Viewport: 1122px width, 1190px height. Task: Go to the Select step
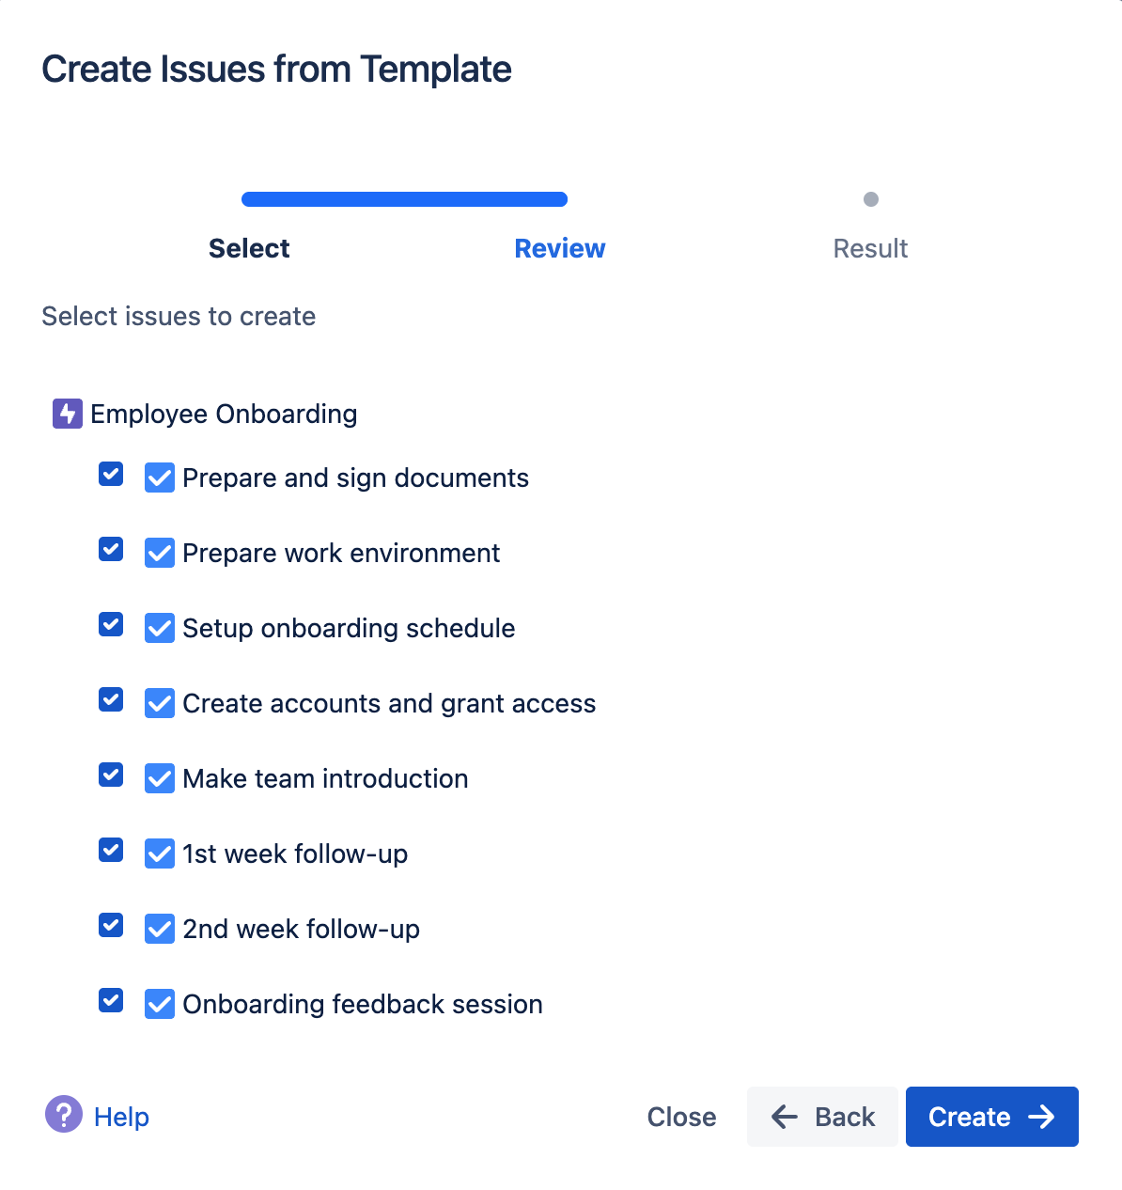(249, 248)
